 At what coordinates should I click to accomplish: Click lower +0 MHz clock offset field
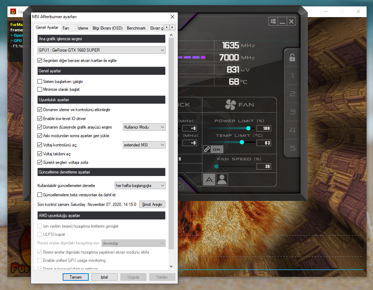(190, 143)
